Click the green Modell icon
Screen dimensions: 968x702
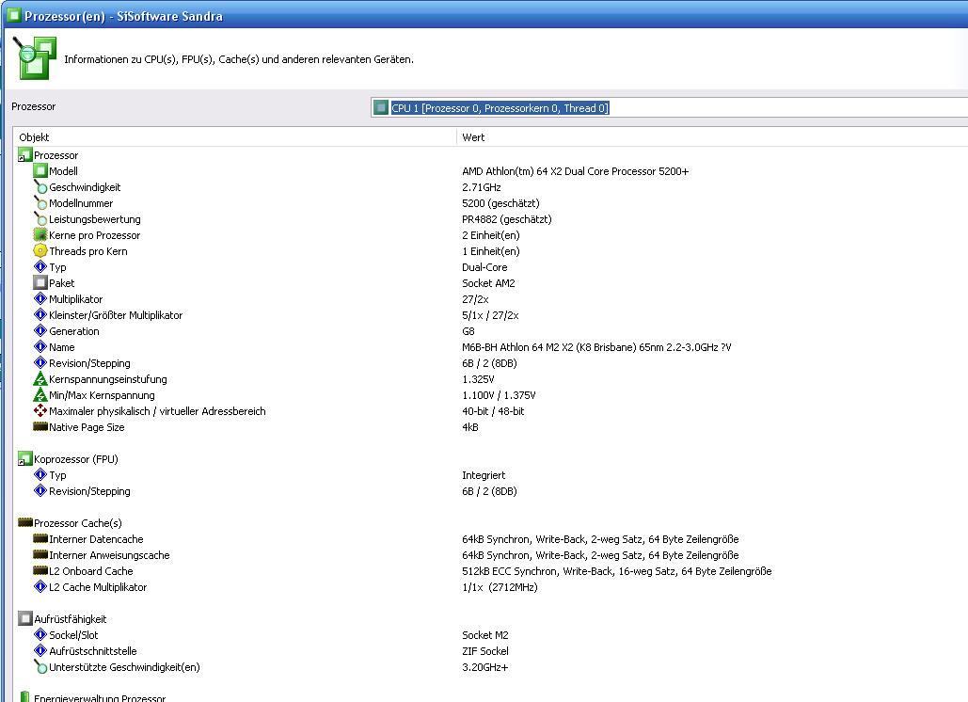[40, 170]
